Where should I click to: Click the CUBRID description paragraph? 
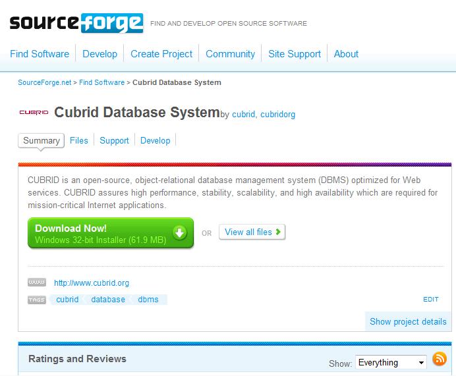[x=233, y=193]
